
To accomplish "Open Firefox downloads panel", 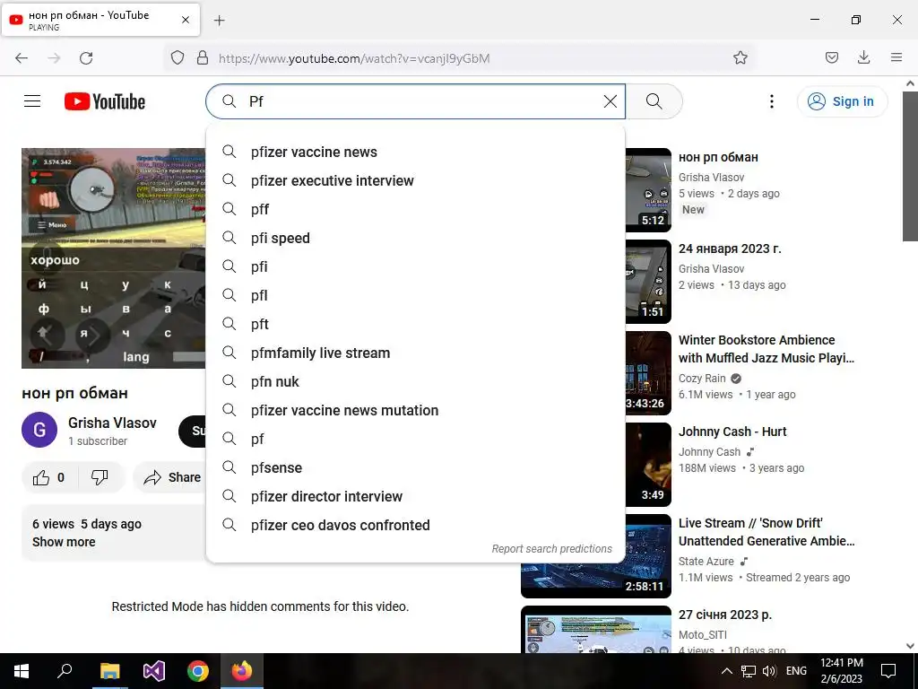I will (x=863, y=58).
